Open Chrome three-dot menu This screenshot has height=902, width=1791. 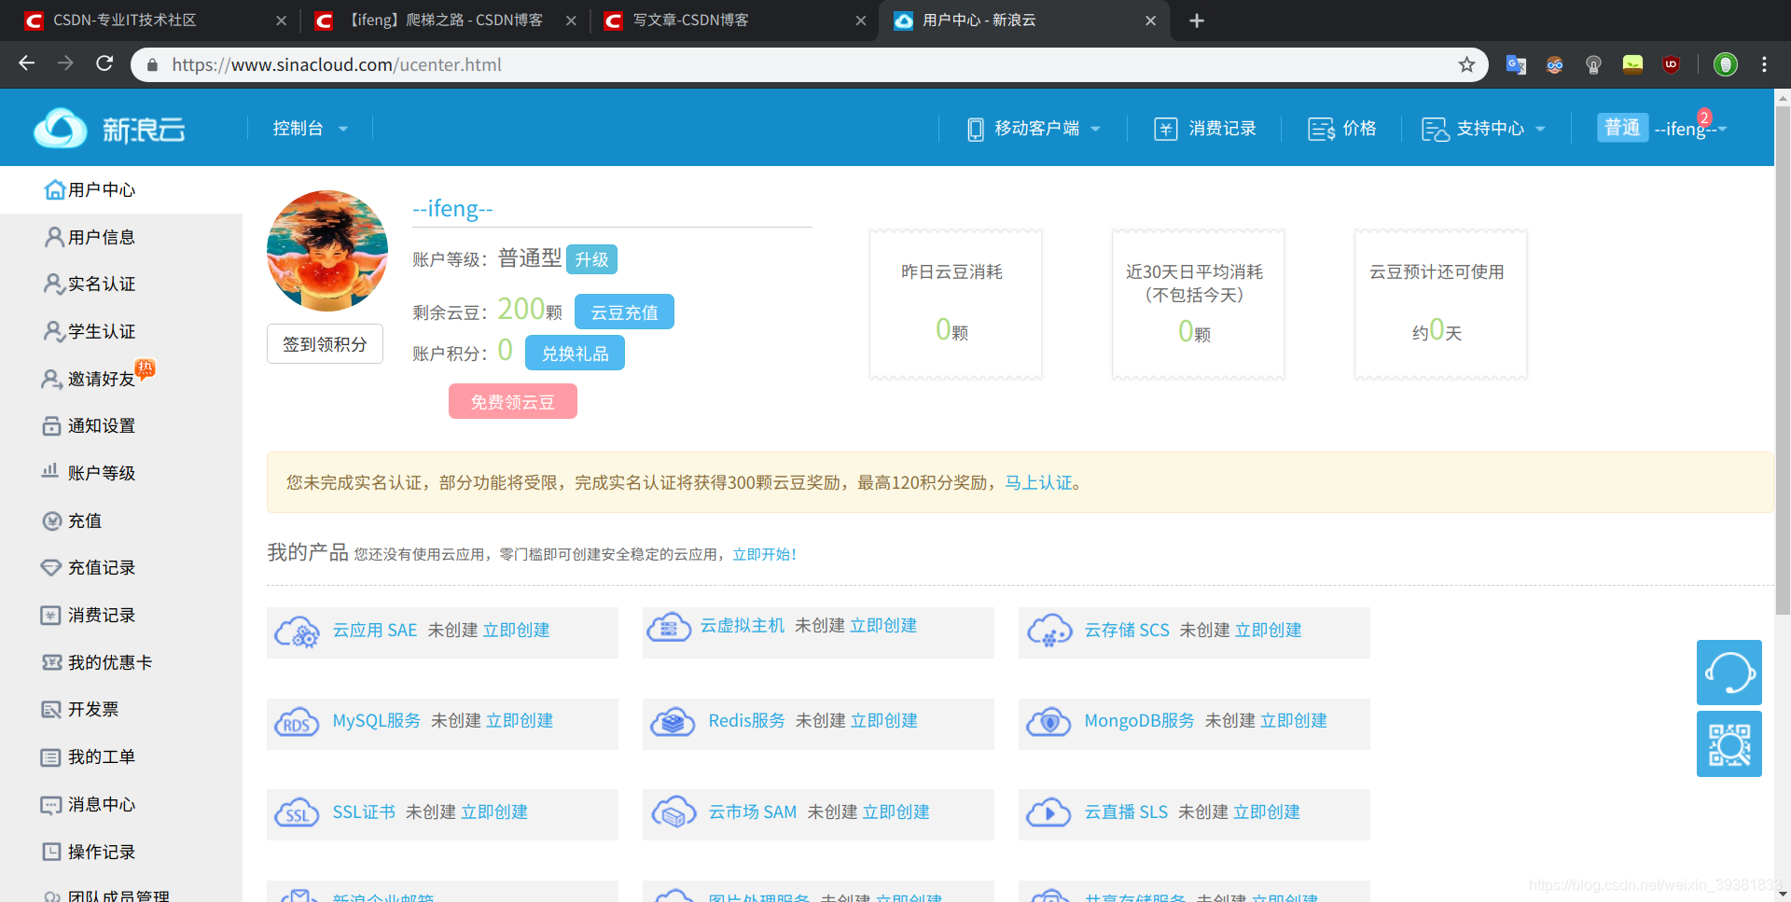click(1764, 64)
